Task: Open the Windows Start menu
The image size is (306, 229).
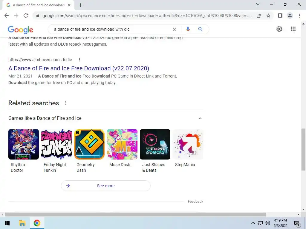Action: 7,223
